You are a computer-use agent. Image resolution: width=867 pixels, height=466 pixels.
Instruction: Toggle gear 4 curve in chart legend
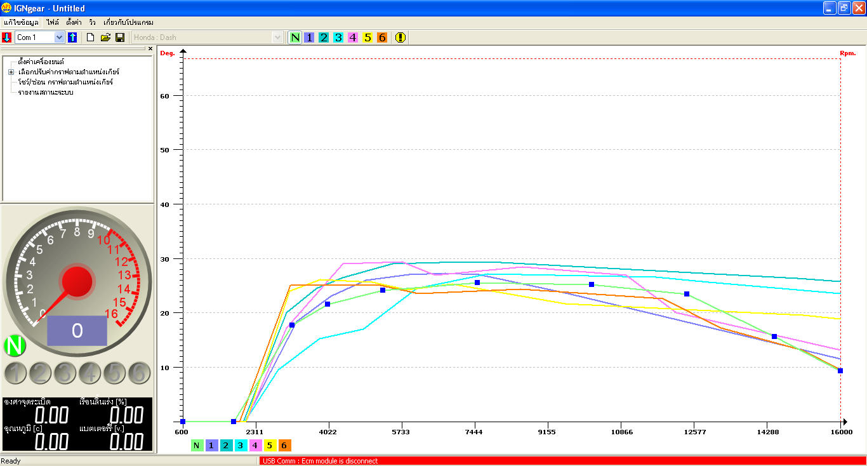(255, 446)
